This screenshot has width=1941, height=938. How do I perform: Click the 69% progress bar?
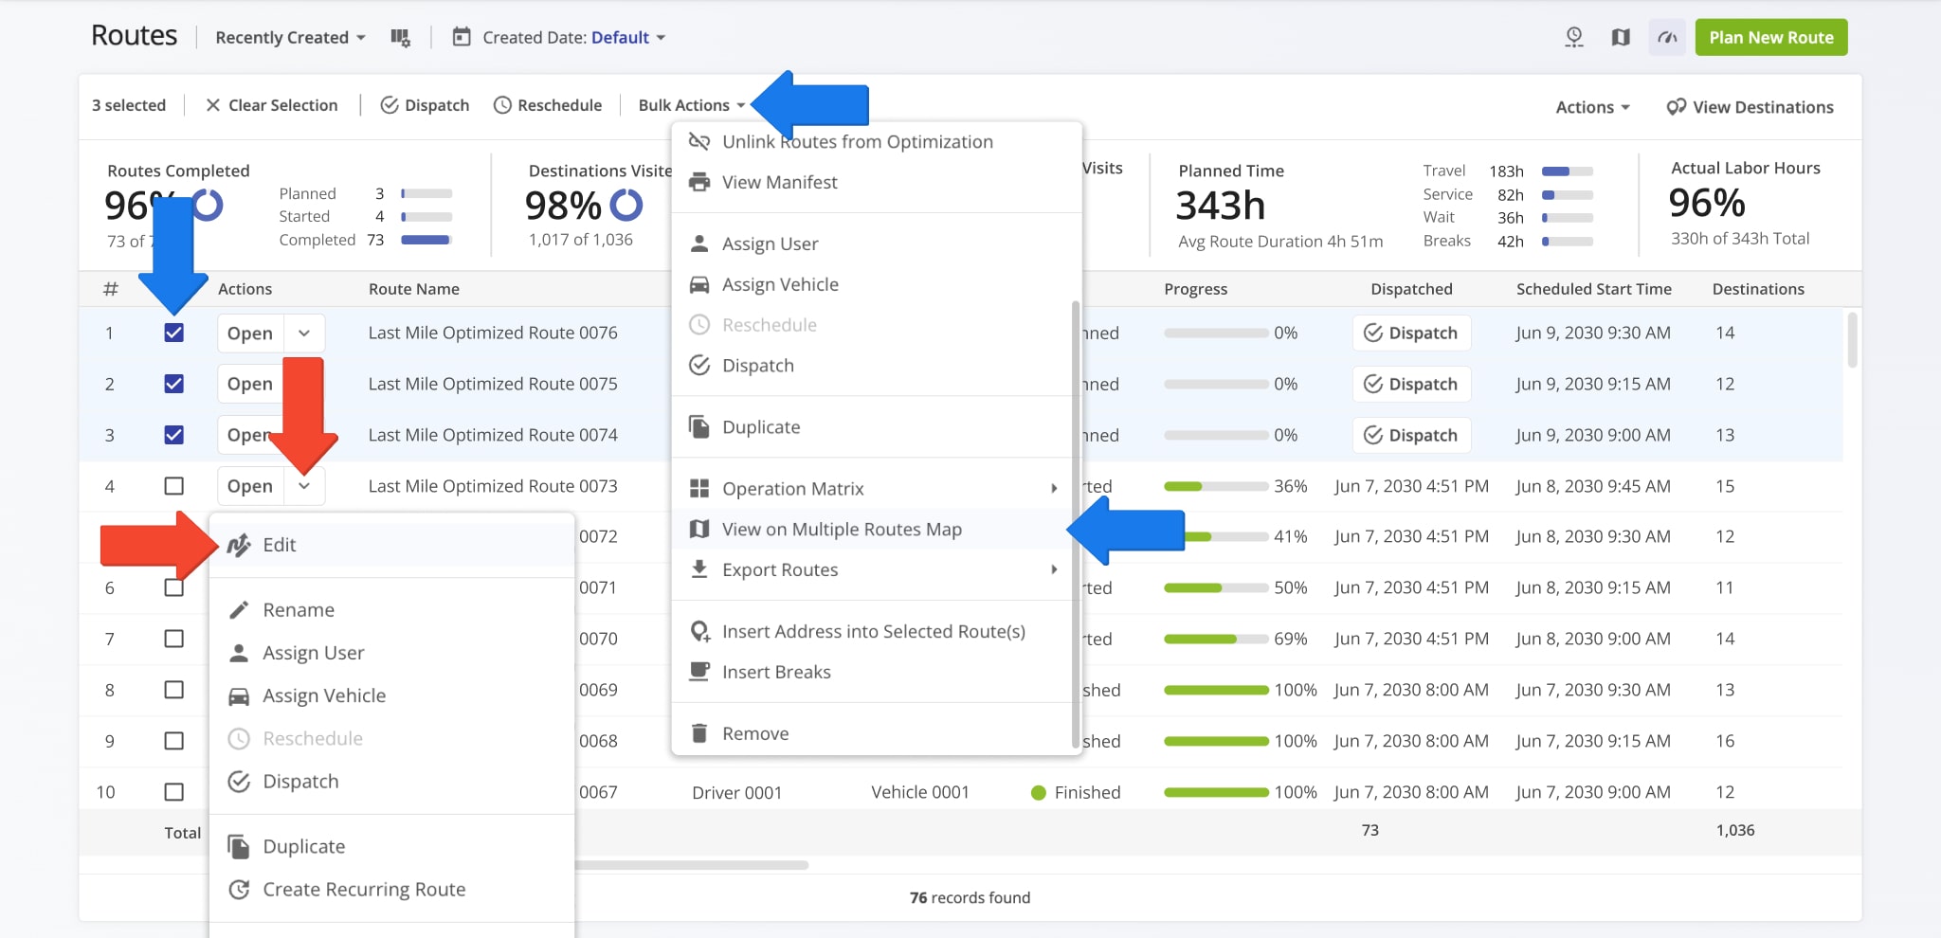click(x=1216, y=640)
